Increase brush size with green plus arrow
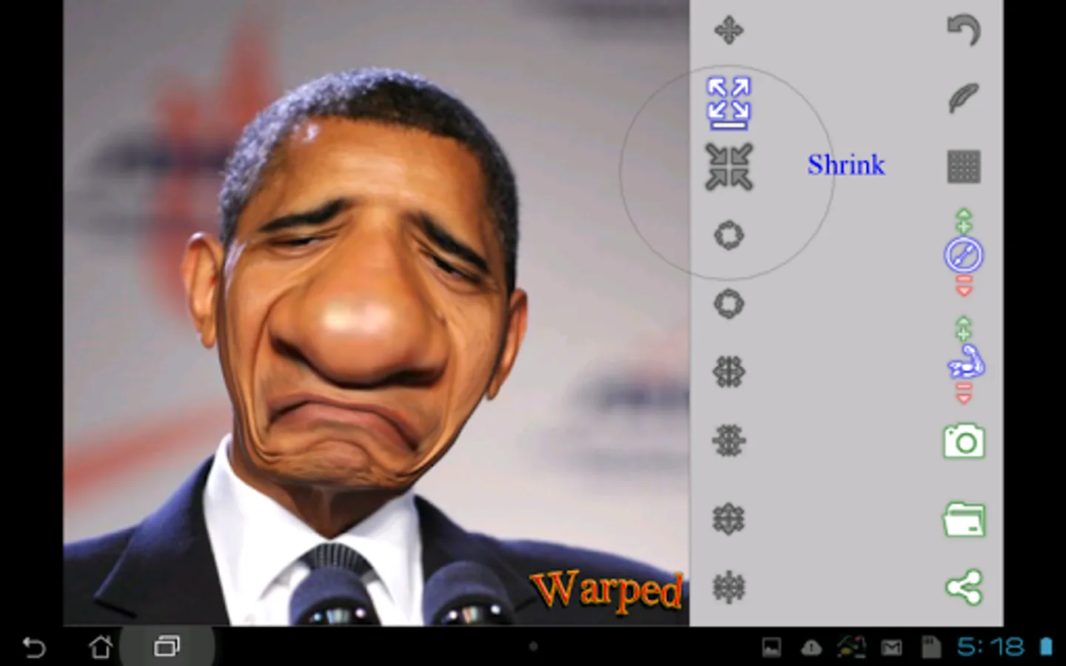Viewport: 1066px width, 666px height. tap(964, 221)
